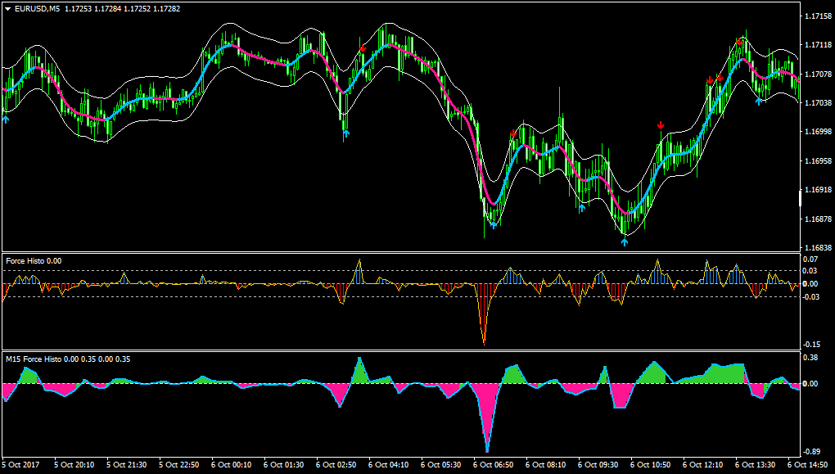This screenshot has width=835, height=474.
Task: Click the blue up arrow at the chart's left edge
Action: click(6, 120)
